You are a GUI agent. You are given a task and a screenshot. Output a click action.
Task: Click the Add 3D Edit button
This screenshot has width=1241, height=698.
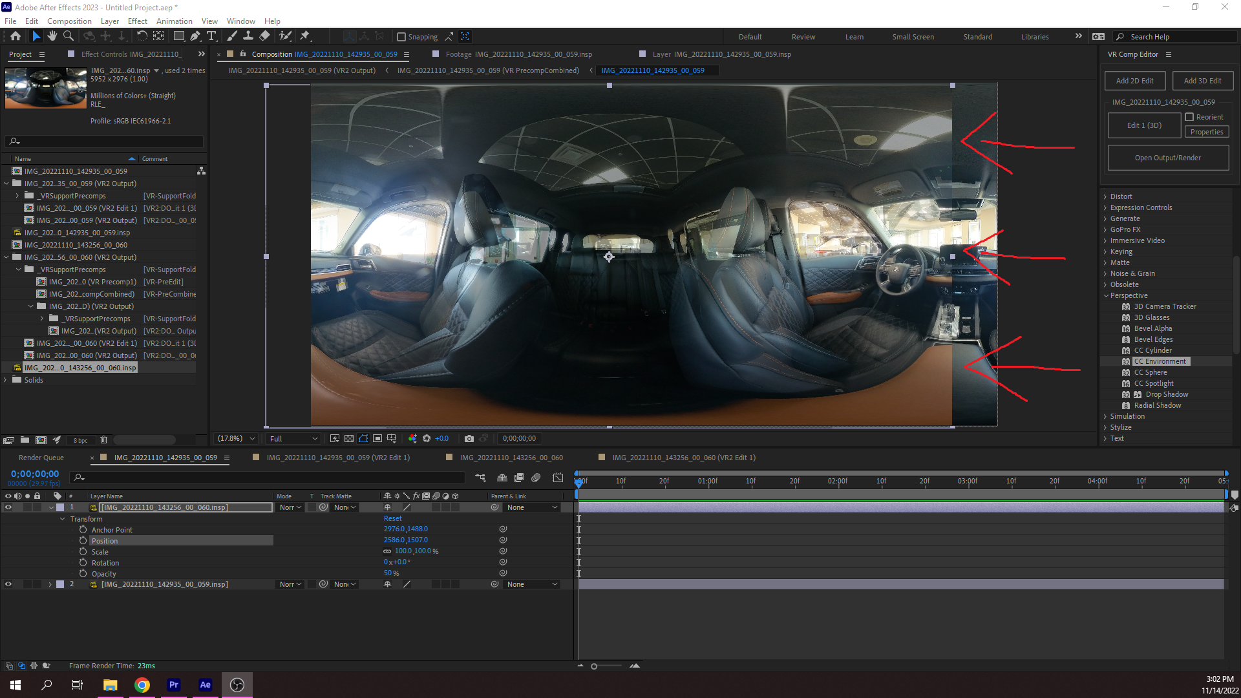1202,80
